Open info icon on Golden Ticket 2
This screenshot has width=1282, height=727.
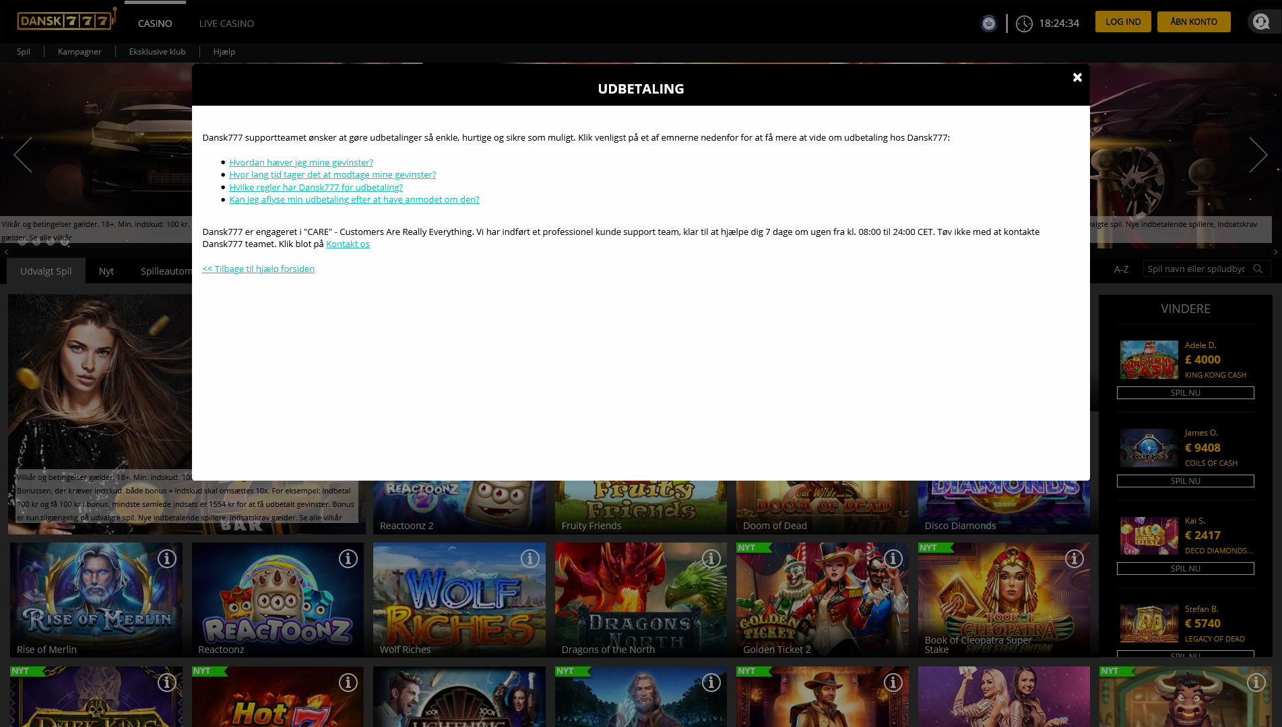893,559
